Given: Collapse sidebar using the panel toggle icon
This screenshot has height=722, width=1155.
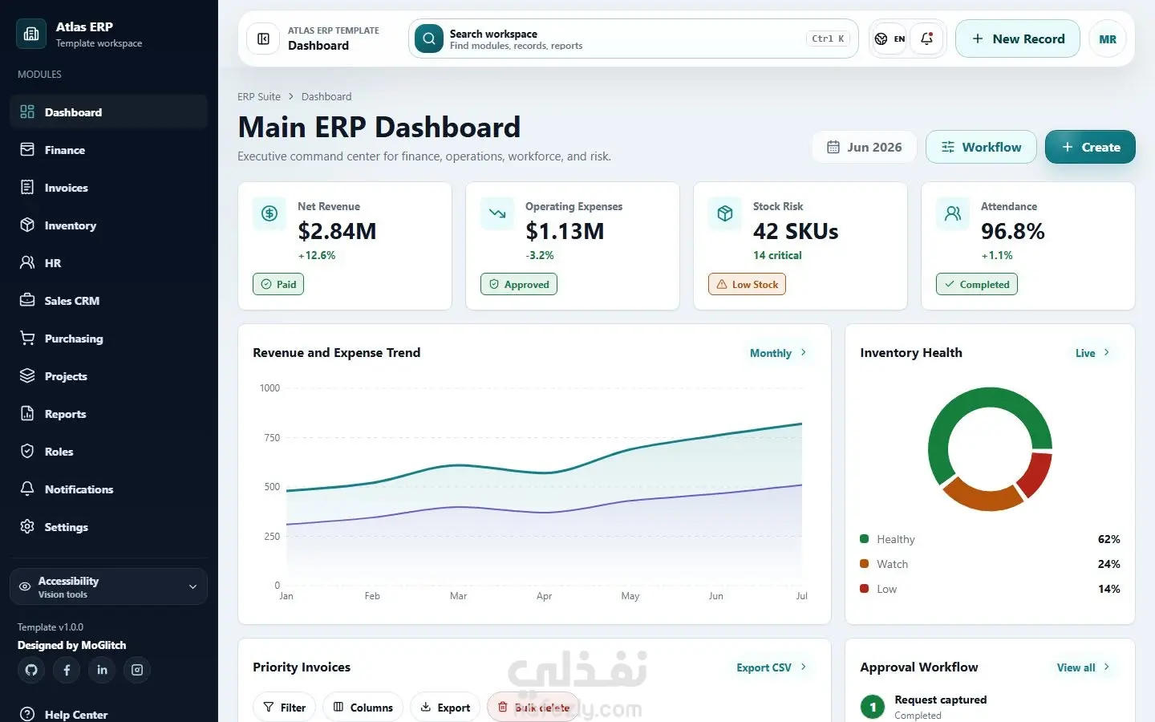Looking at the screenshot, I should (263, 39).
